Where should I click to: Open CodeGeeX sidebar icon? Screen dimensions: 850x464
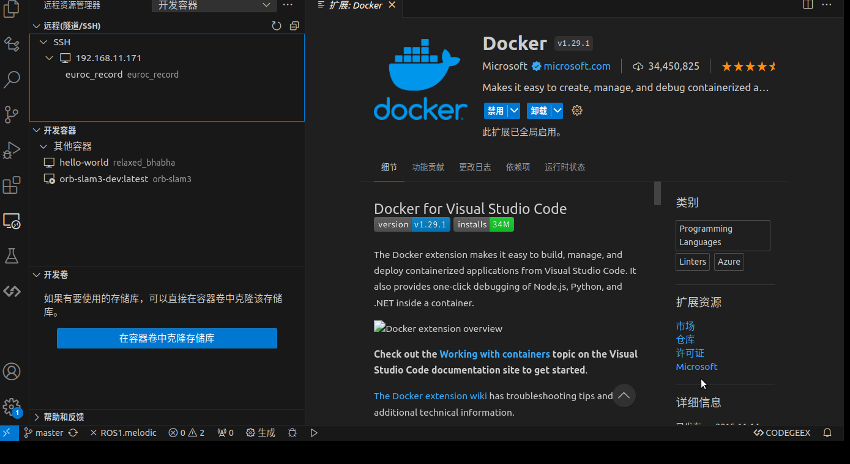point(12,291)
